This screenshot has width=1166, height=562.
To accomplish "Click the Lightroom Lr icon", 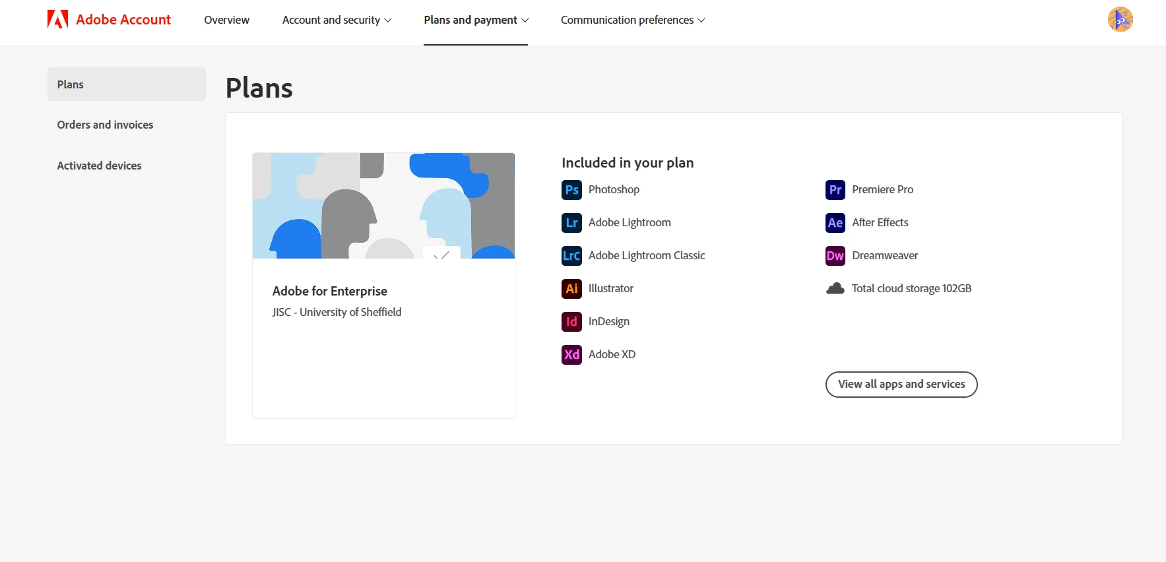I will click(571, 223).
